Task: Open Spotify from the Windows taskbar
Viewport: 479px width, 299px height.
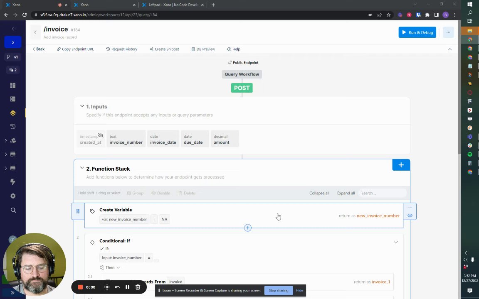Action: (470, 154)
